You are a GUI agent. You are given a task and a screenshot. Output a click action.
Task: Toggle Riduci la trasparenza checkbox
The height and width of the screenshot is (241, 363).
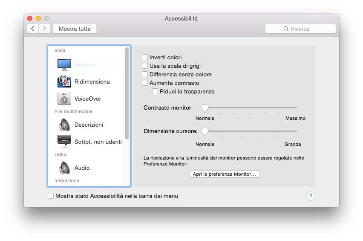(155, 92)
